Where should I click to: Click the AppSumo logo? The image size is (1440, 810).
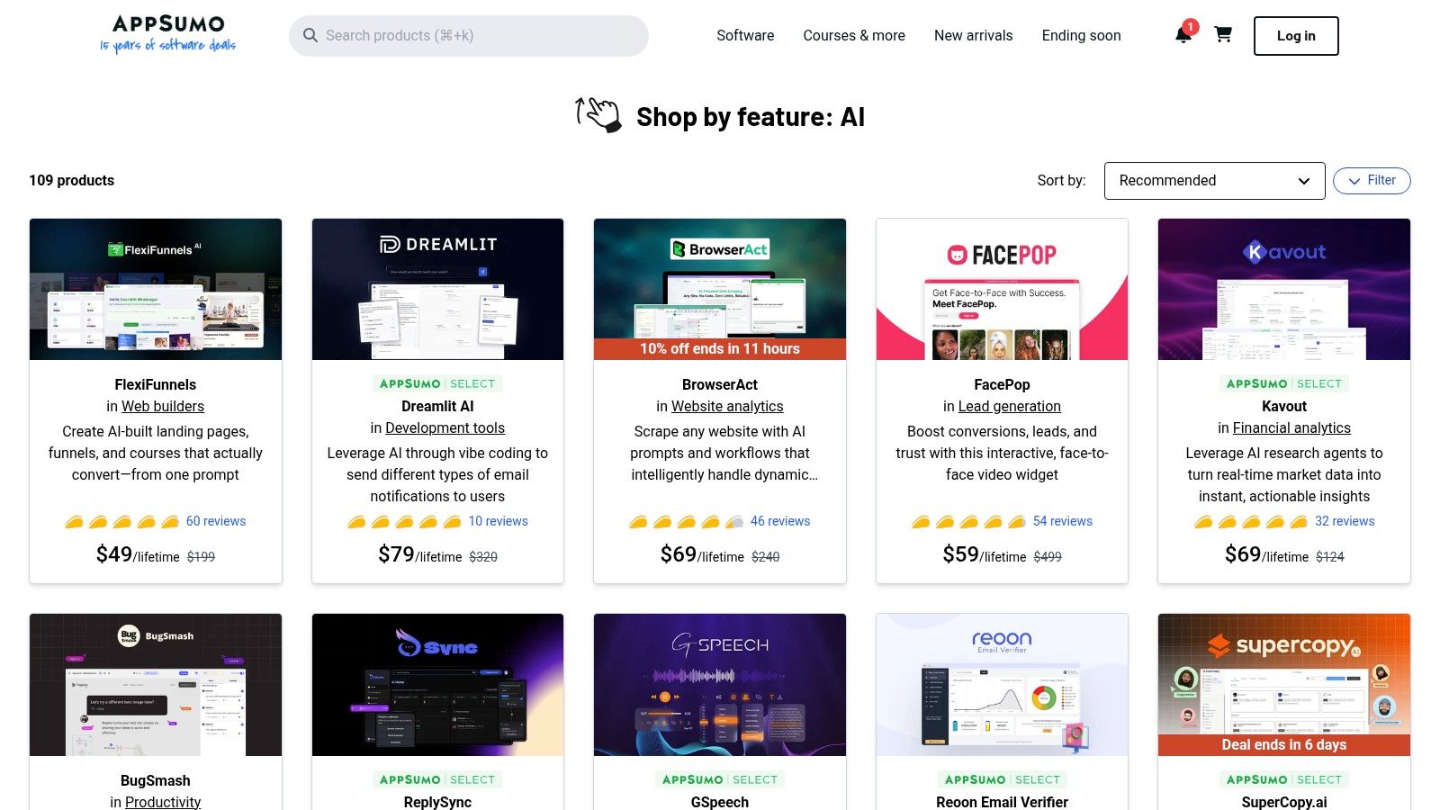[x=168, y=34]
